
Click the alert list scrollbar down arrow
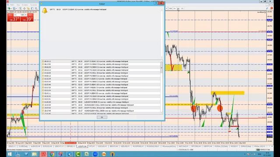tap(161, 113)
